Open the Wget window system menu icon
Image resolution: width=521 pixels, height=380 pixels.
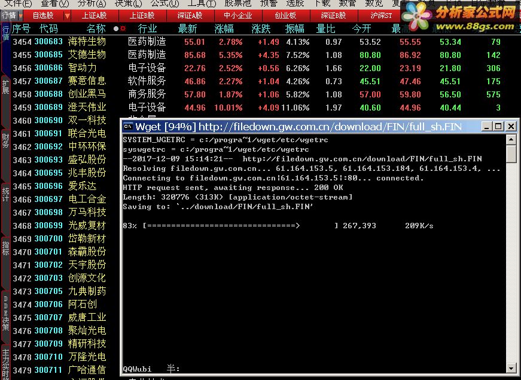(x=128, y=127)
